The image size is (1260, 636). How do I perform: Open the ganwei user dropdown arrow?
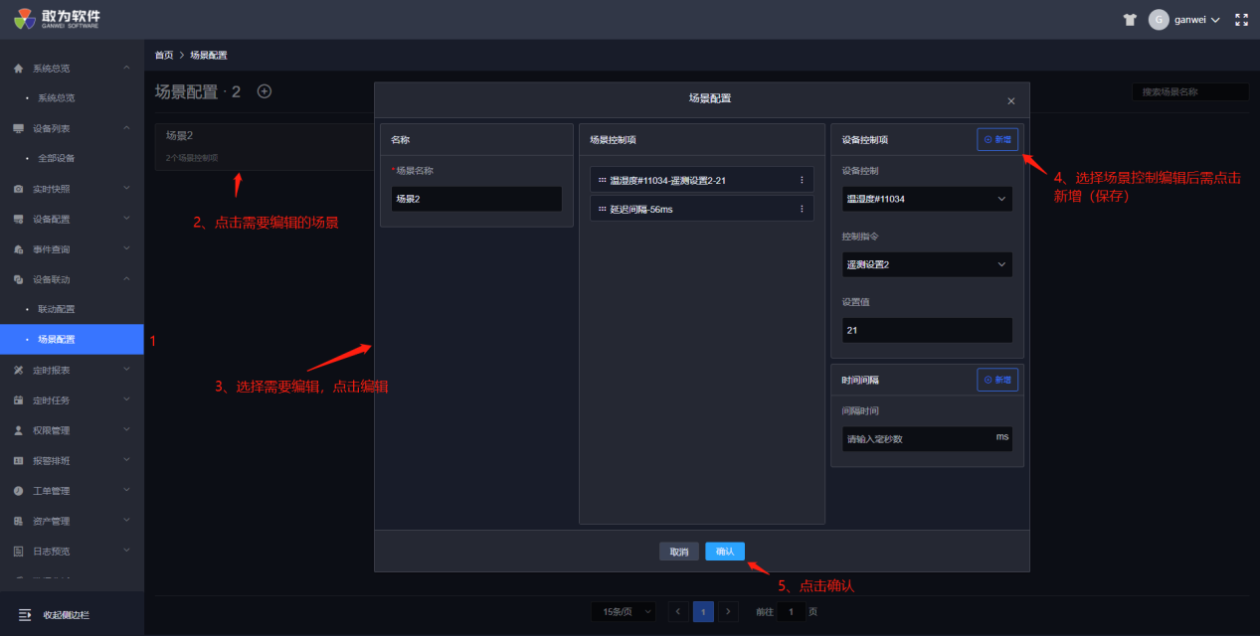pos(1215,20)
